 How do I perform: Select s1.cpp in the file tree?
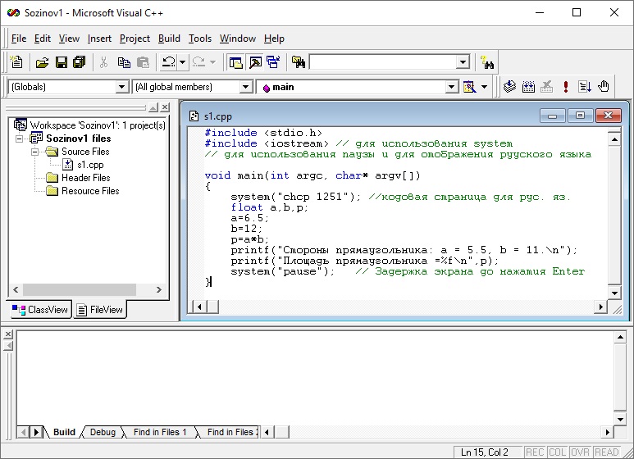[x=90, y=165]
